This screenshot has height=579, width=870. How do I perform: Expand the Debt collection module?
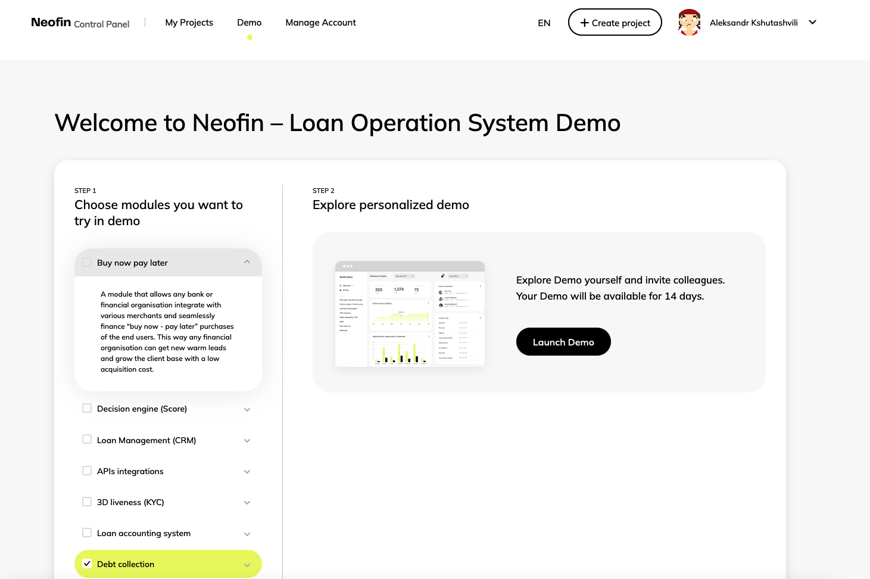tap(247, 565)
